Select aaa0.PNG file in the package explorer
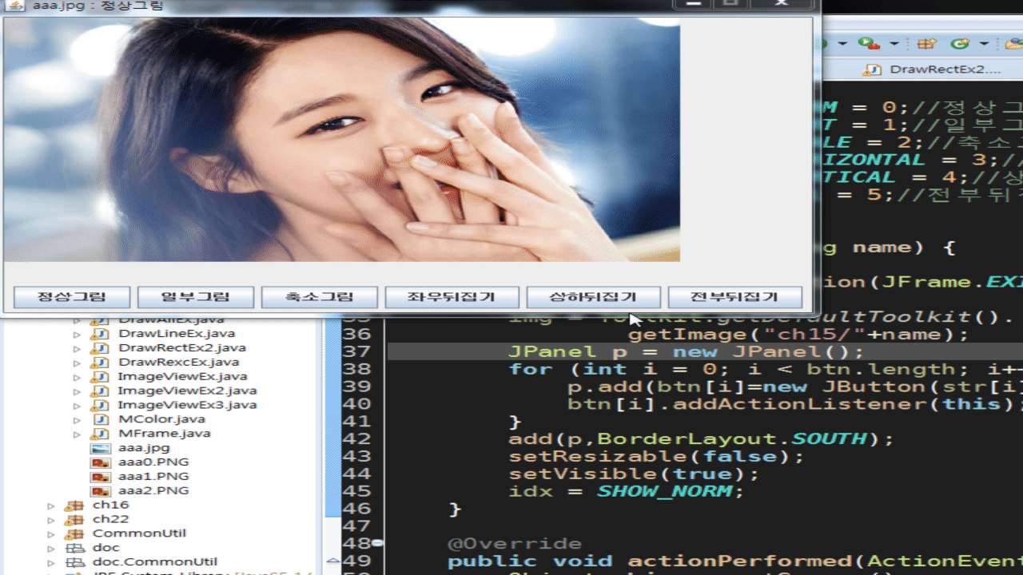This screenshot has height=575, width=1023. pyautogui.click(x=153, y=462)
